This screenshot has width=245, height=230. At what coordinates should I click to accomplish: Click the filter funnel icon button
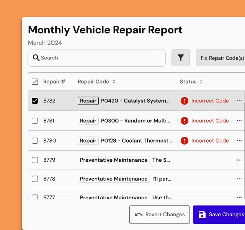point(181,58)
